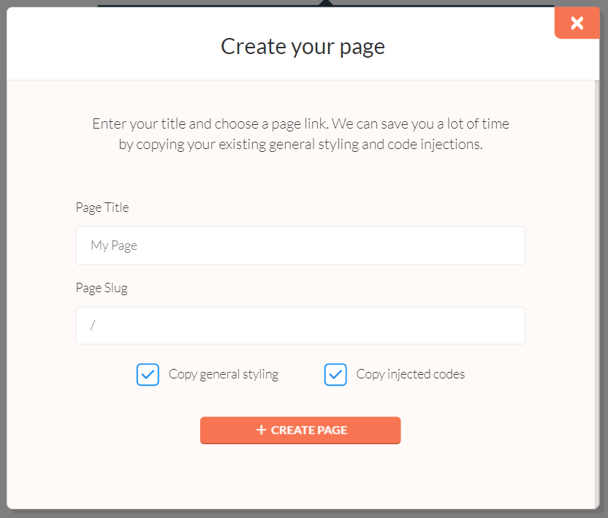Click the dimmed backdrop left of the dialog
Viewport: 608px width, 518px height.
pyautogui.click(x=3, y=256)
